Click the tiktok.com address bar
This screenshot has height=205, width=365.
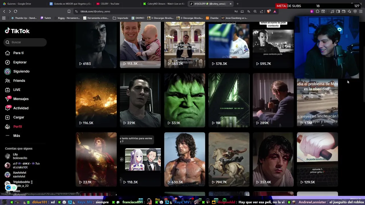[154, 11]
